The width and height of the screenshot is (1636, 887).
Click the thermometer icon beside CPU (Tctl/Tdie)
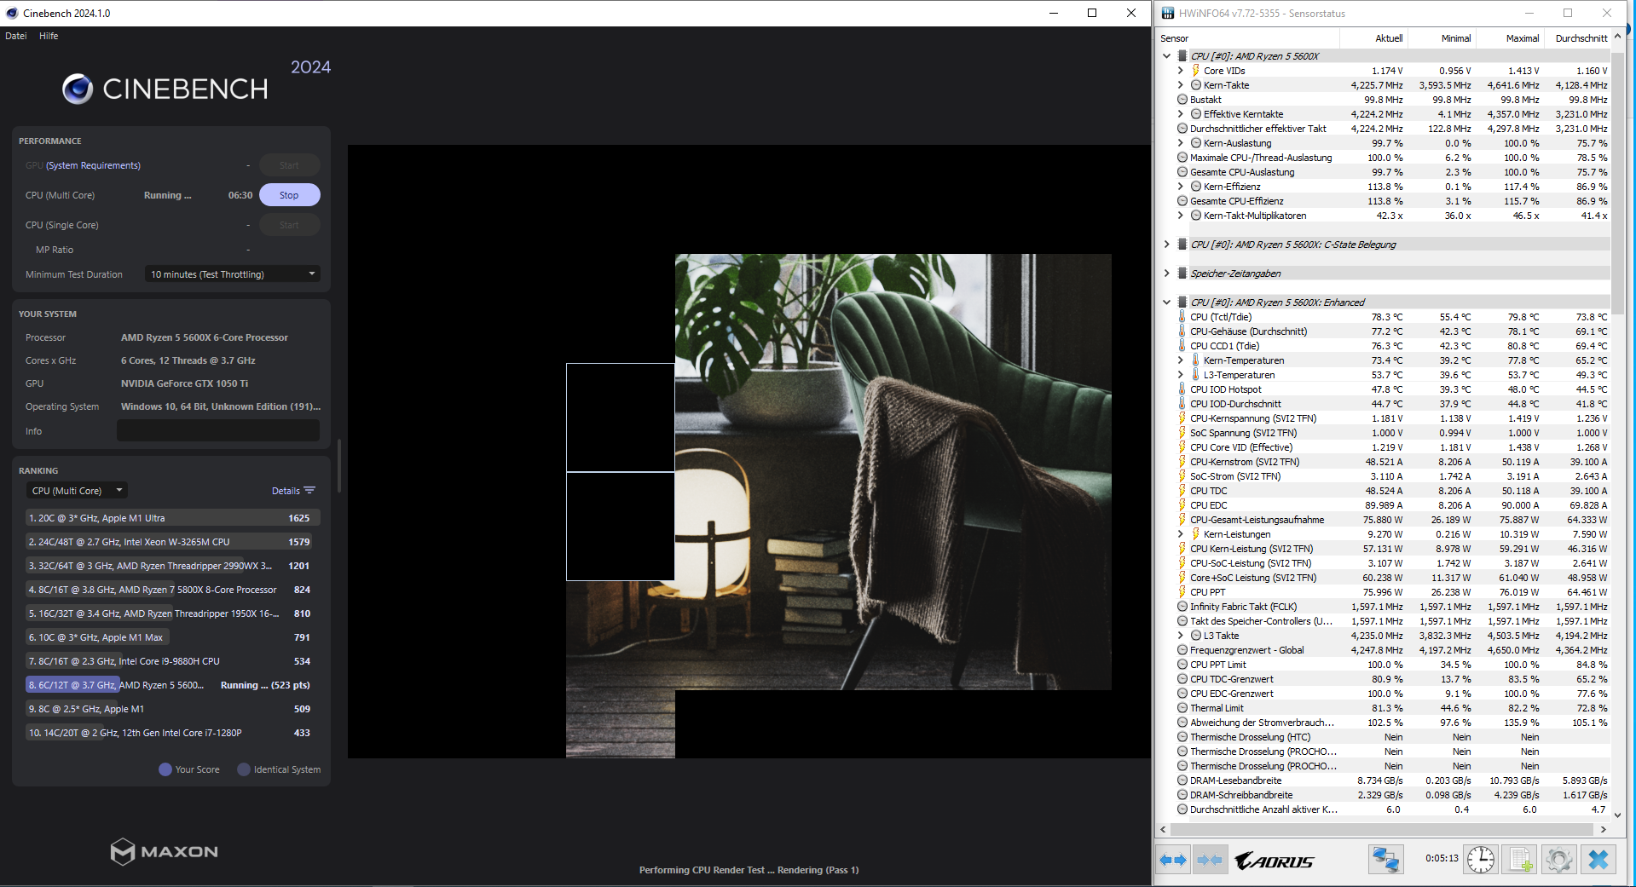pos(1182,317)
